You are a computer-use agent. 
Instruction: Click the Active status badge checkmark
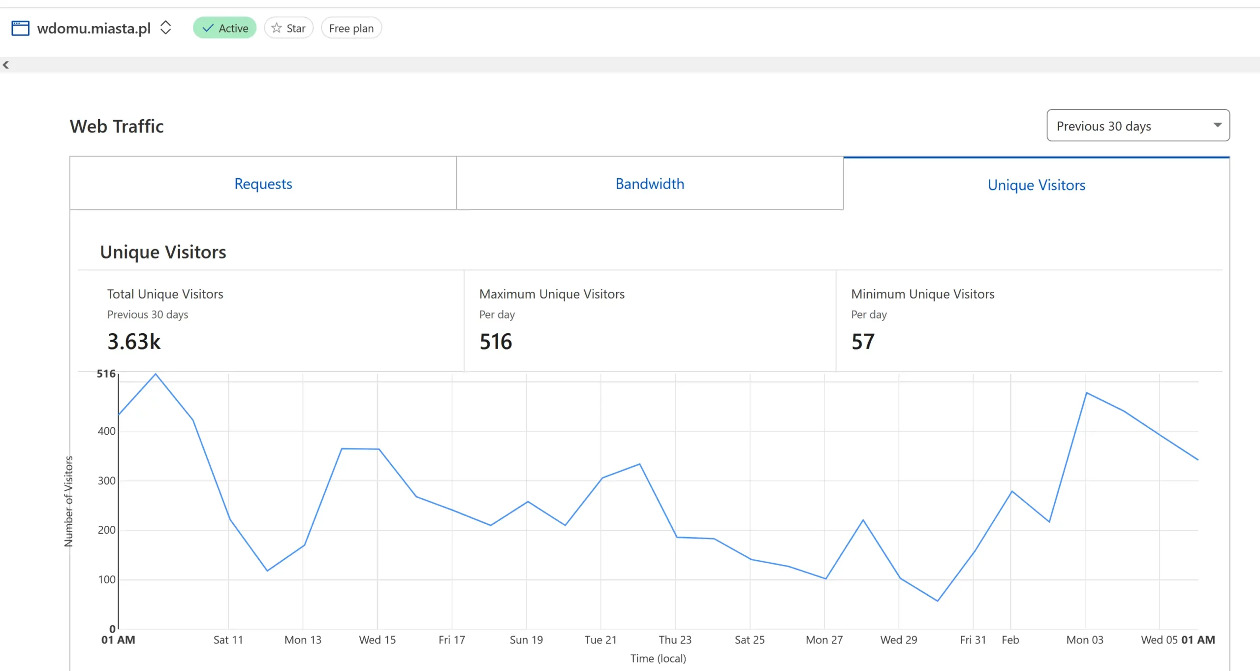point(208,28)
